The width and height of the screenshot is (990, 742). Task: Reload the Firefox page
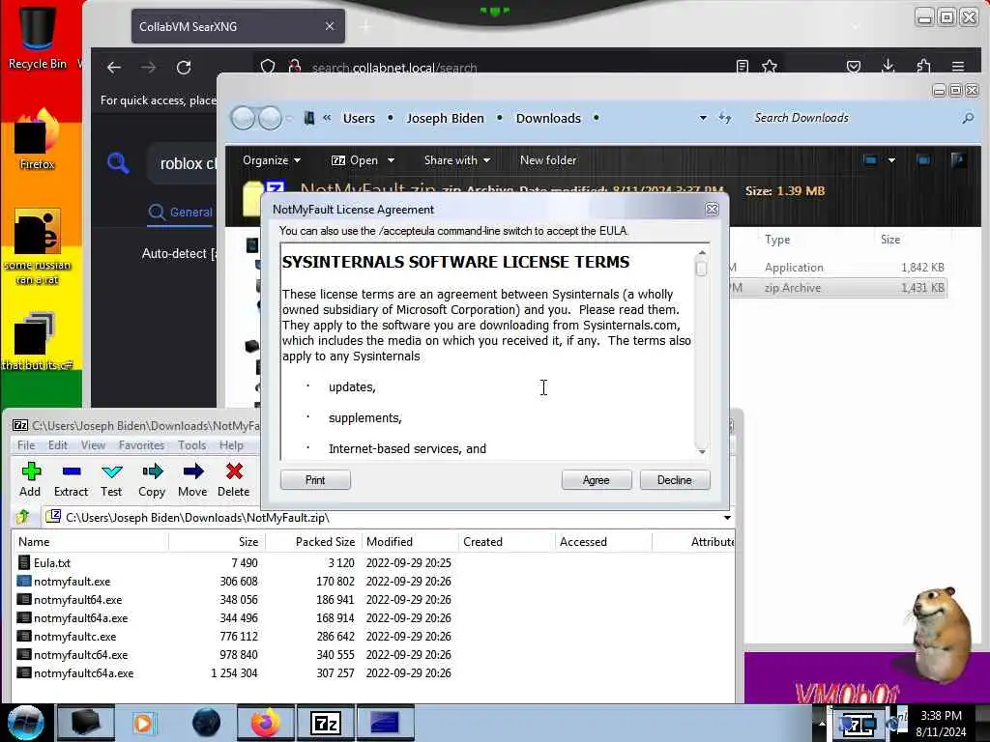184,68
